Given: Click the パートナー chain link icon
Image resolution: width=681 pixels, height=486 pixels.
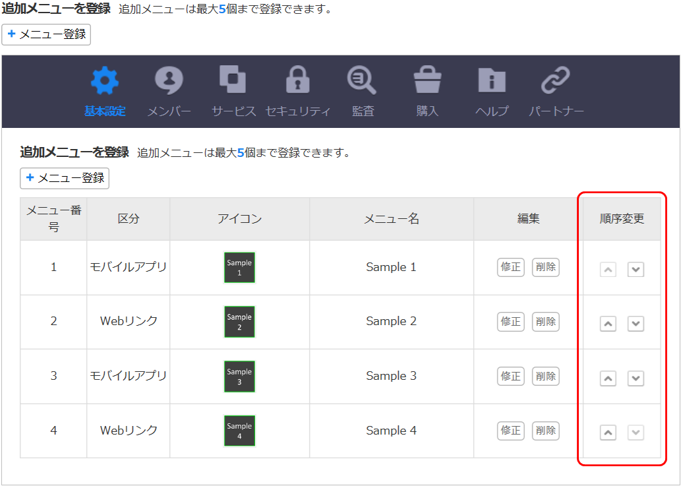Looking at the screenshot, I should point(556,80).
